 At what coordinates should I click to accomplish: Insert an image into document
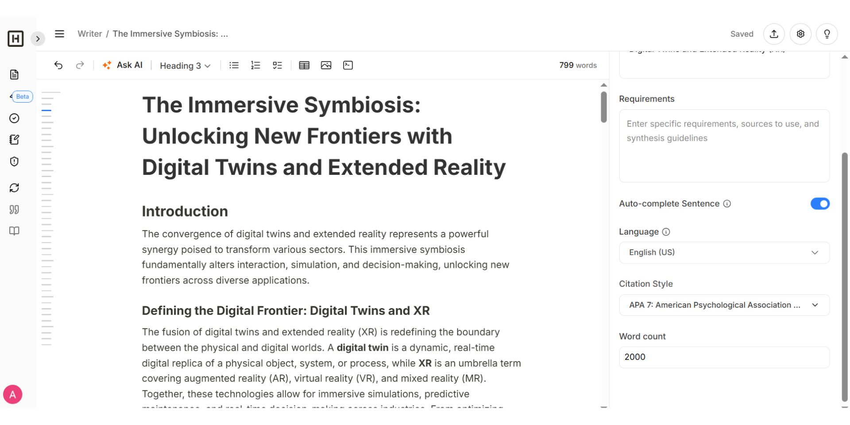pos(326,66)
